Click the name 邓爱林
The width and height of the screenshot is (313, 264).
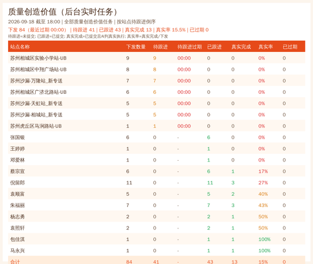pos(18,160)
